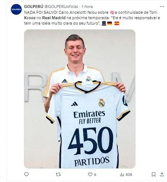Open view analytics bar chart icon

(x=122, y=174)
